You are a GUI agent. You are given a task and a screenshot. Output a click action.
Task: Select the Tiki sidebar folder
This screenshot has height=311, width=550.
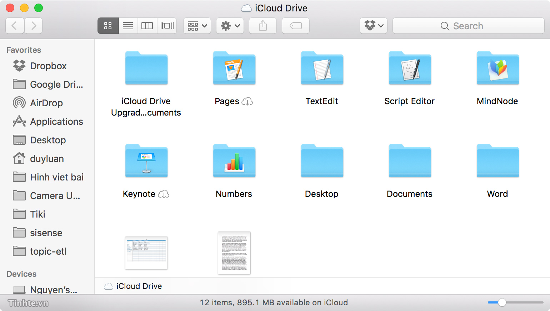pos(47,214)
